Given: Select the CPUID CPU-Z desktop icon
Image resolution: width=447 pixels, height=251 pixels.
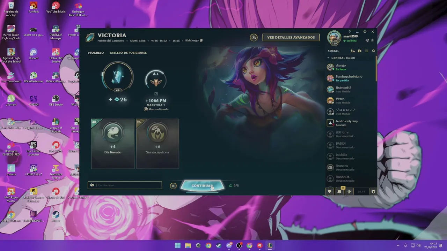Looking at the screenshot, I should (34, 170).
